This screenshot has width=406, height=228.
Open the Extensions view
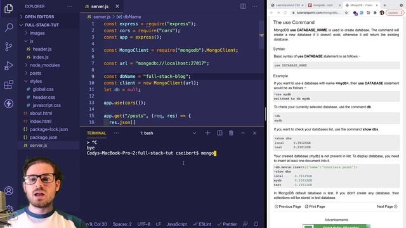click(8, 84)
